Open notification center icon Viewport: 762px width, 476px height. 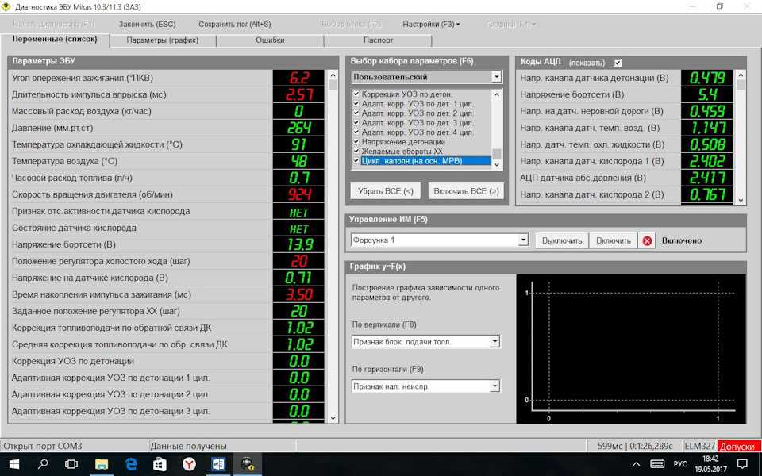click(x=742, y=465)
